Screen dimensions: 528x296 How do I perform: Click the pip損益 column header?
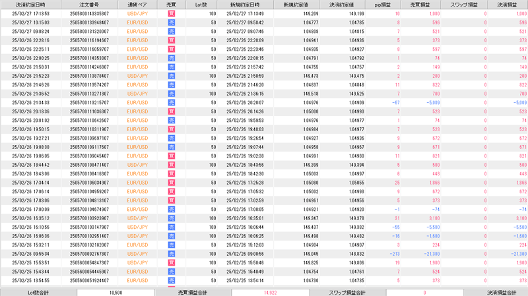point(383,5)
